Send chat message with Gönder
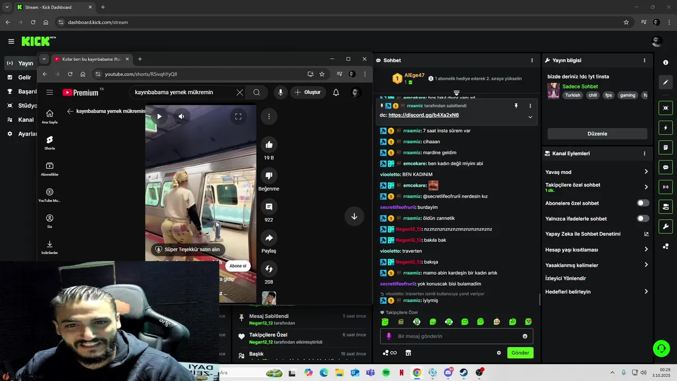 tap(520, 353)
